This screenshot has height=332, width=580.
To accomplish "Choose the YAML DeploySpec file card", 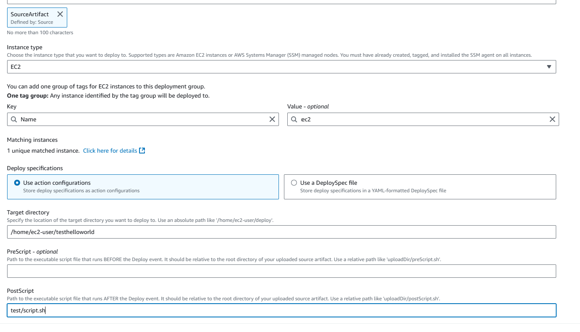I will 420,186.
